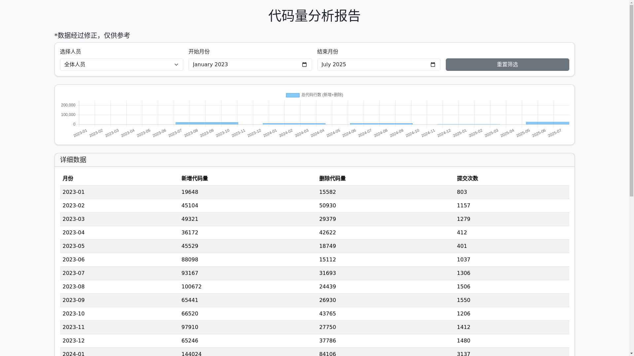Click the added code value 93167

tap(190, 273)
